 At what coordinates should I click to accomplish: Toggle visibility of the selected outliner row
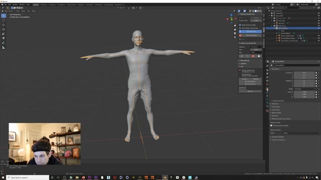(319, 28)
